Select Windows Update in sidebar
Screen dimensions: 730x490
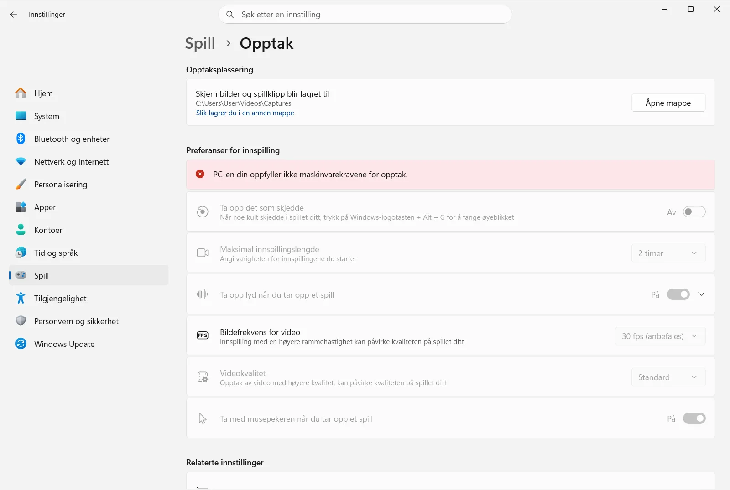[x=89, y=344]
